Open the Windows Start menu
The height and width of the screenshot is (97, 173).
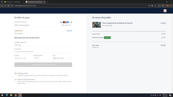point(2,95)
